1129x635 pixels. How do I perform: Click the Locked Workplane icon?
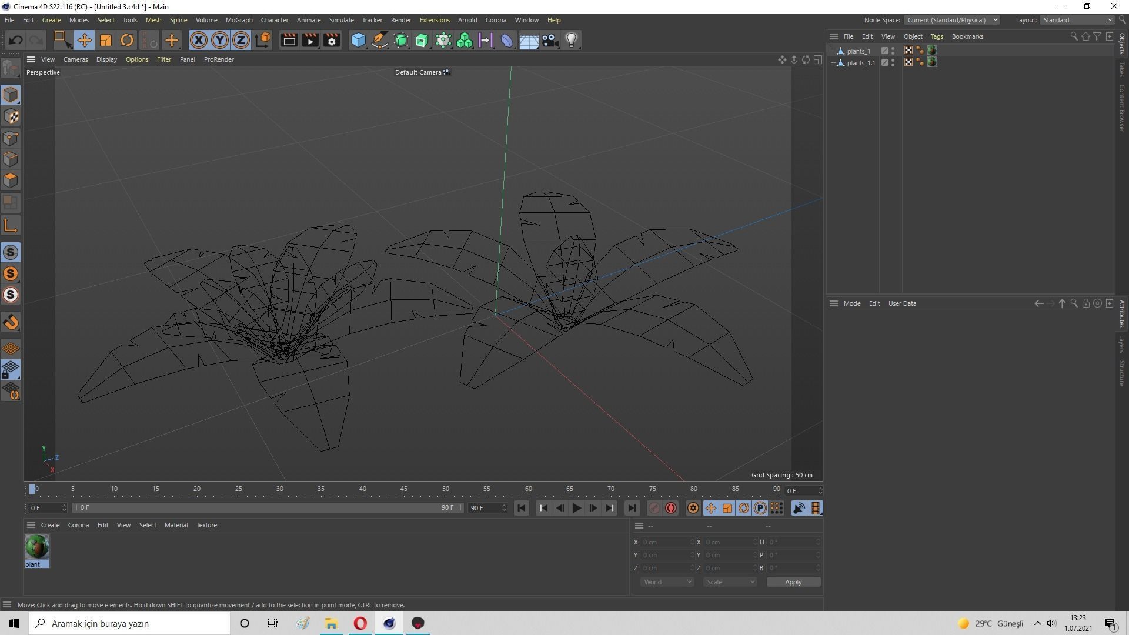pyautogui.click(x=11, y=369)
